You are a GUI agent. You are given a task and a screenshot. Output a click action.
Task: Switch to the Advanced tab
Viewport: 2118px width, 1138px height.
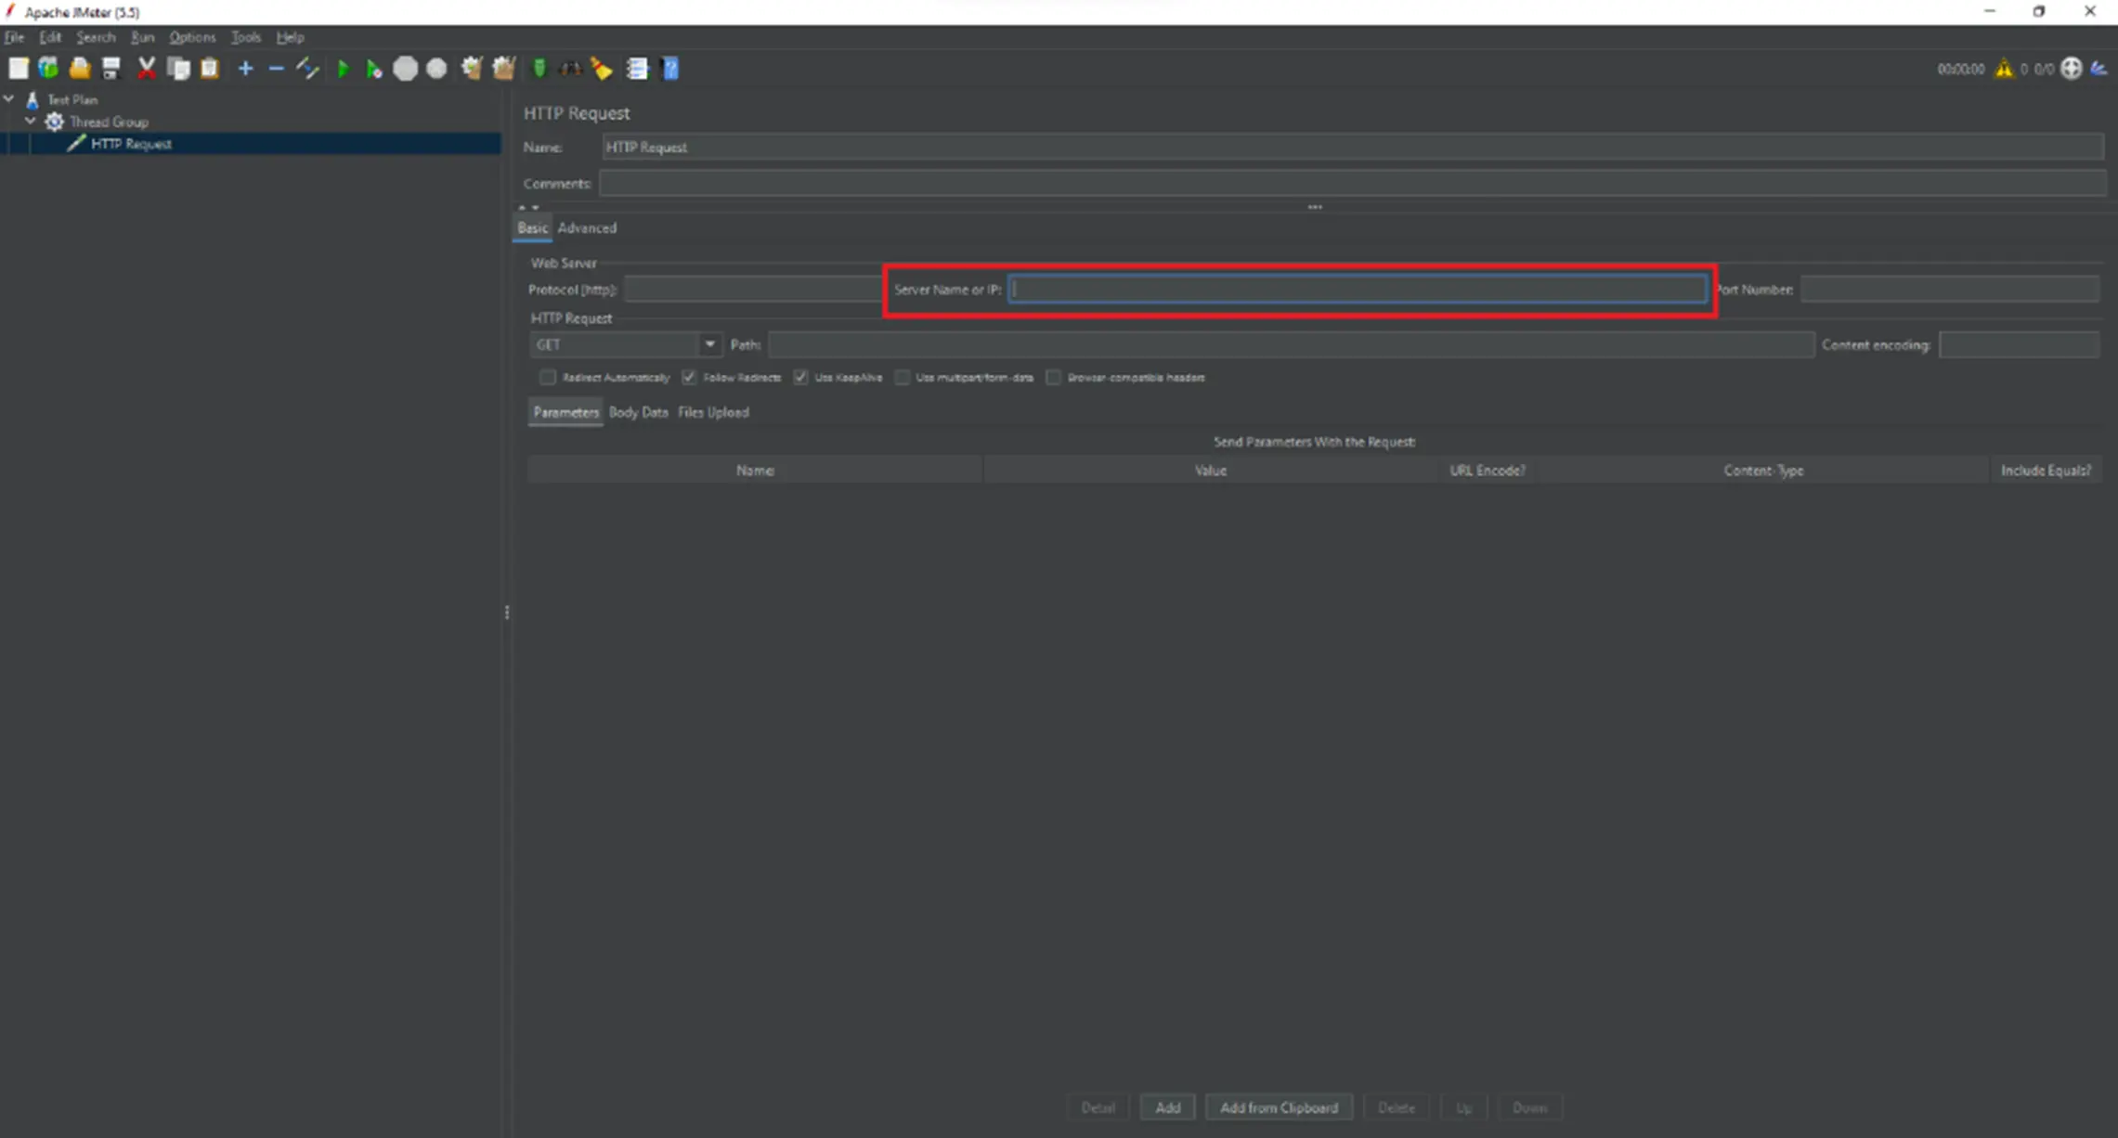coord(587,227)
